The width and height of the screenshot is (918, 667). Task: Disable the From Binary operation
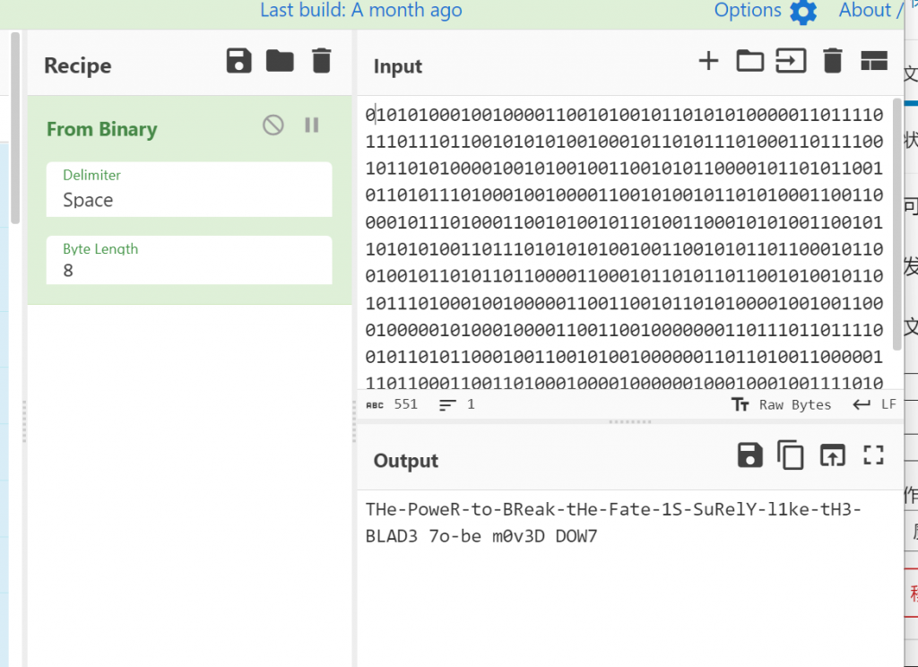click(273, 126)
